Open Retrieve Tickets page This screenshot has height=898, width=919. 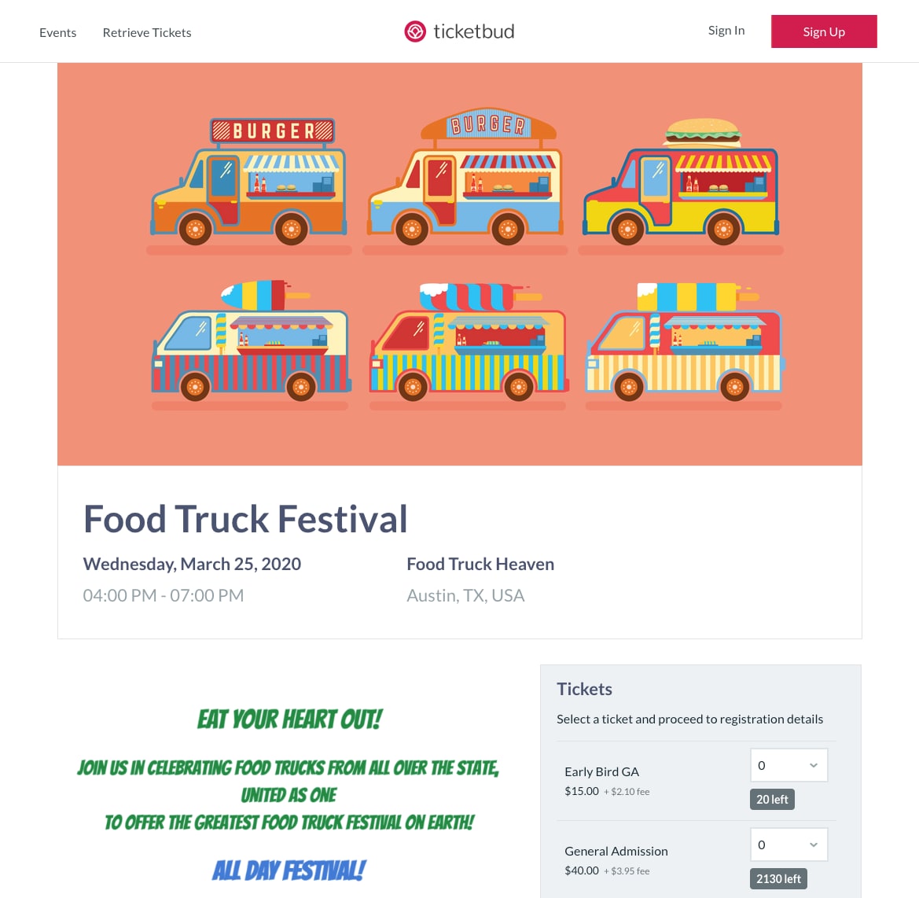coord(147,32)
